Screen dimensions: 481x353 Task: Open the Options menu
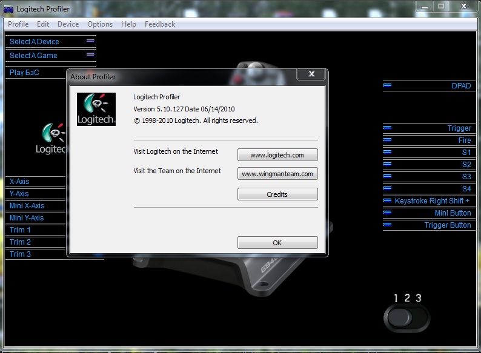pos(100,24)
